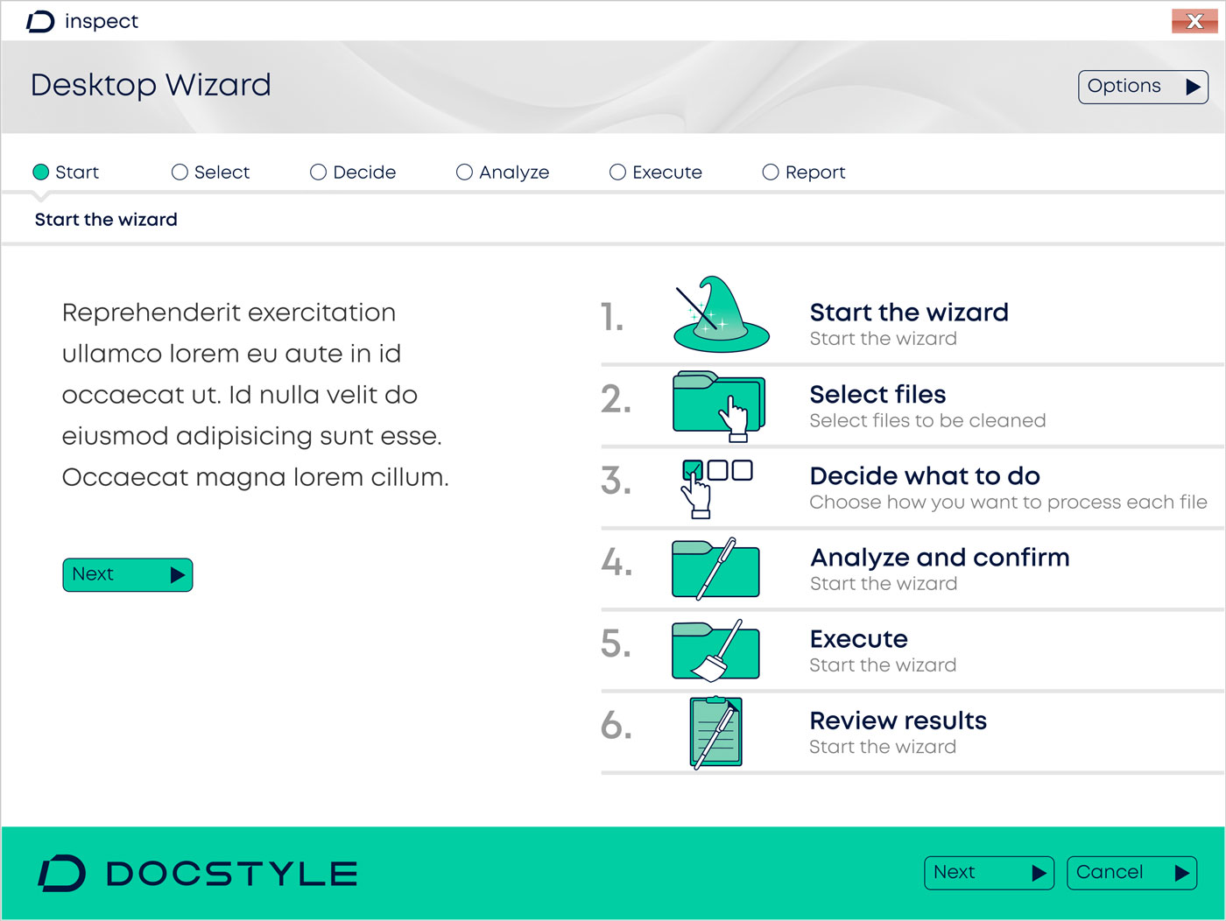Click the Start the wizard breadcrumb label
This screenshot has height=921, width=1226.
[x=106, y=219]
